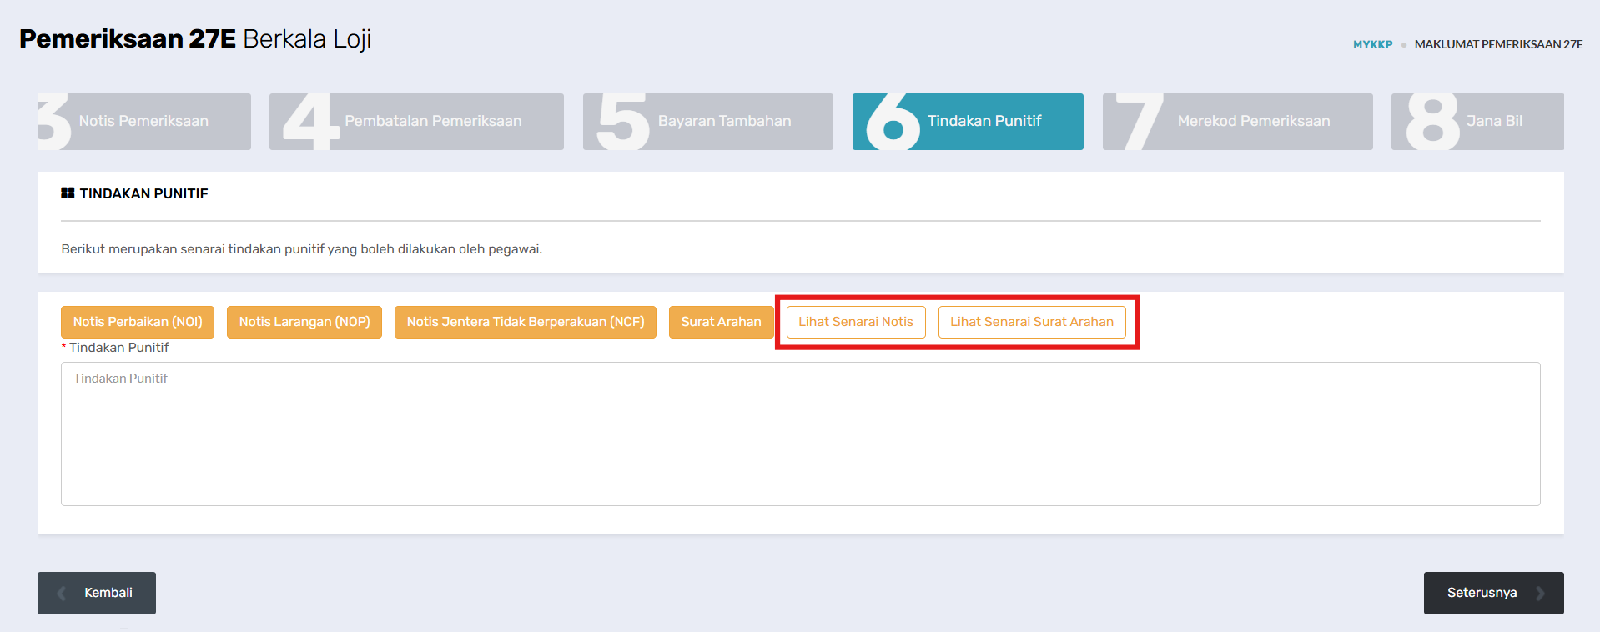Click the large number 4 step icon
The height and width of the screenshot is (632, 1600).
pos(311,122)
